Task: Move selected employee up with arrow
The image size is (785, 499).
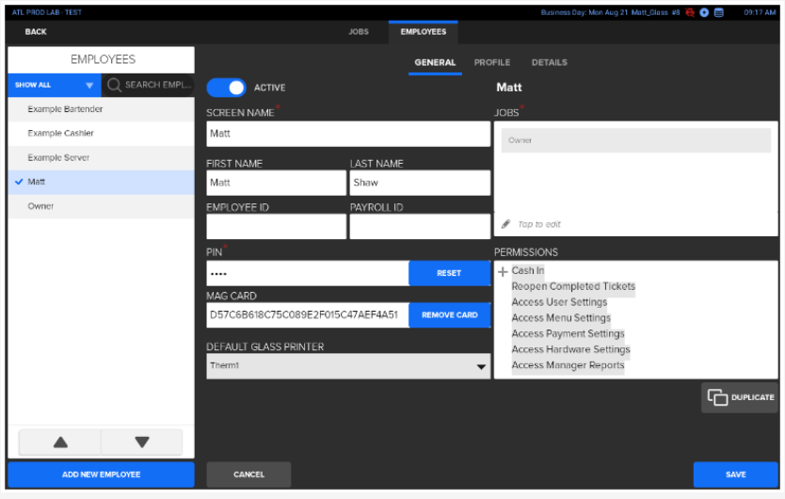Action: tap(59, 442)
